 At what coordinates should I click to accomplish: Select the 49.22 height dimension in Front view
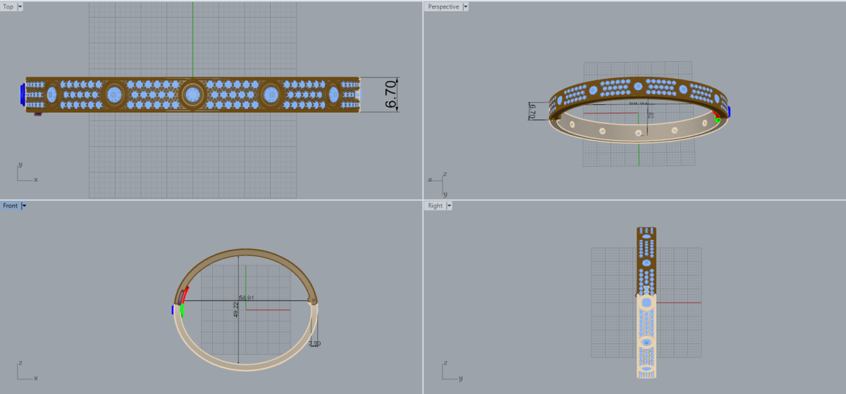238,311
